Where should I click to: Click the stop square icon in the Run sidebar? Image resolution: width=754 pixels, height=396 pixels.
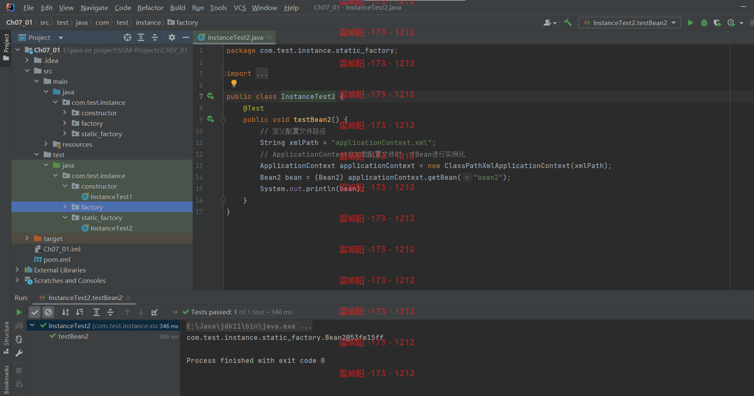click(19, 370)
